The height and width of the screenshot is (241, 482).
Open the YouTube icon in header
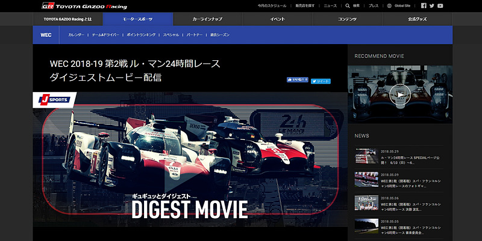pos(440,5)
